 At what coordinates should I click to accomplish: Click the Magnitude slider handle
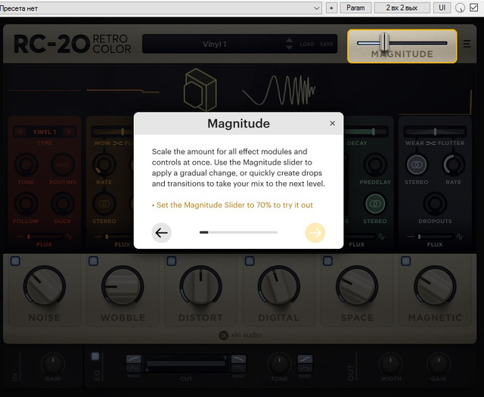[384, 42]
